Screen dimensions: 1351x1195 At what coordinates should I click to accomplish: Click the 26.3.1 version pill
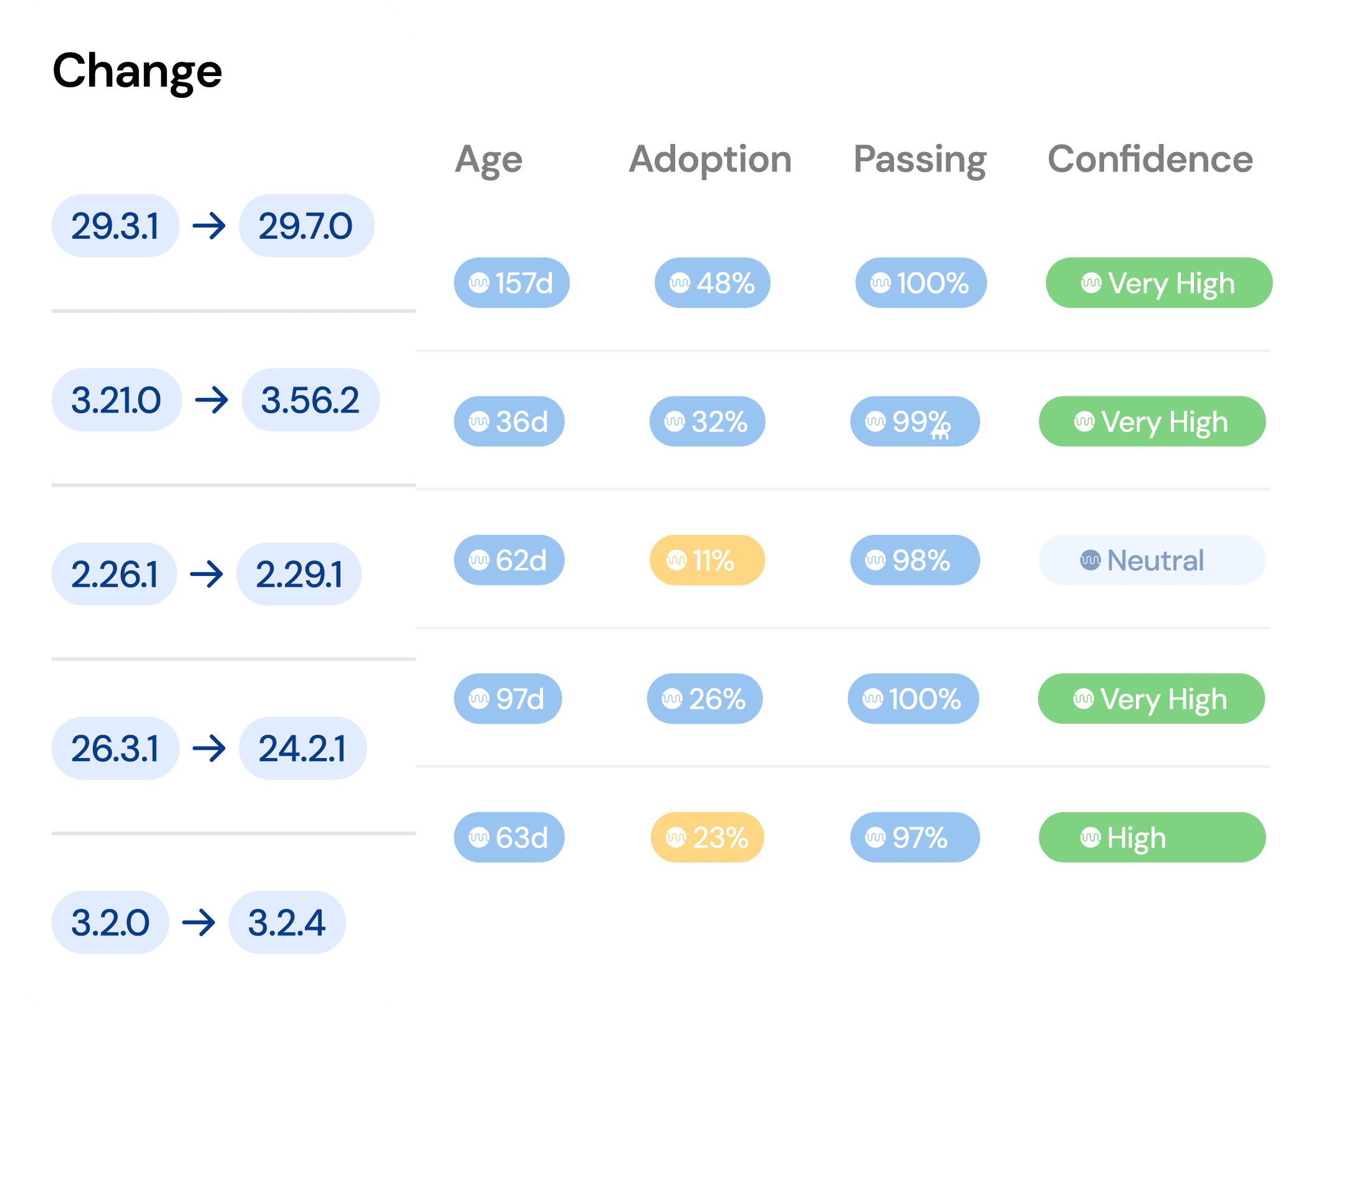click(x=115, y=748)
